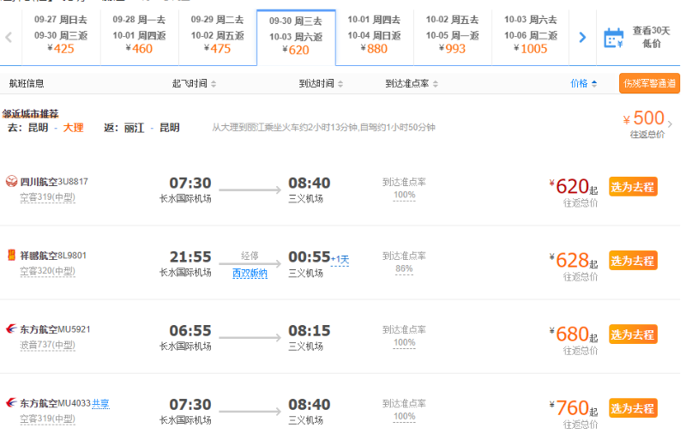Click 100% on-time rate for MU4033
686x446 pixels.
pyautogui.click(x=404, y=417)
